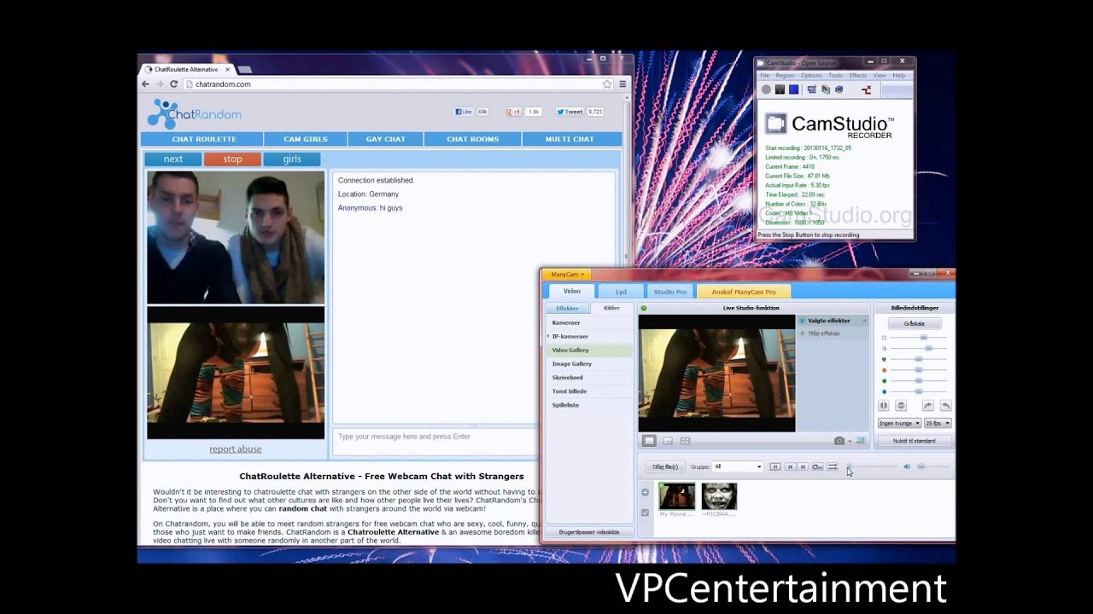
Task: Open CamStudio Region menu
Action: (785, 76)
